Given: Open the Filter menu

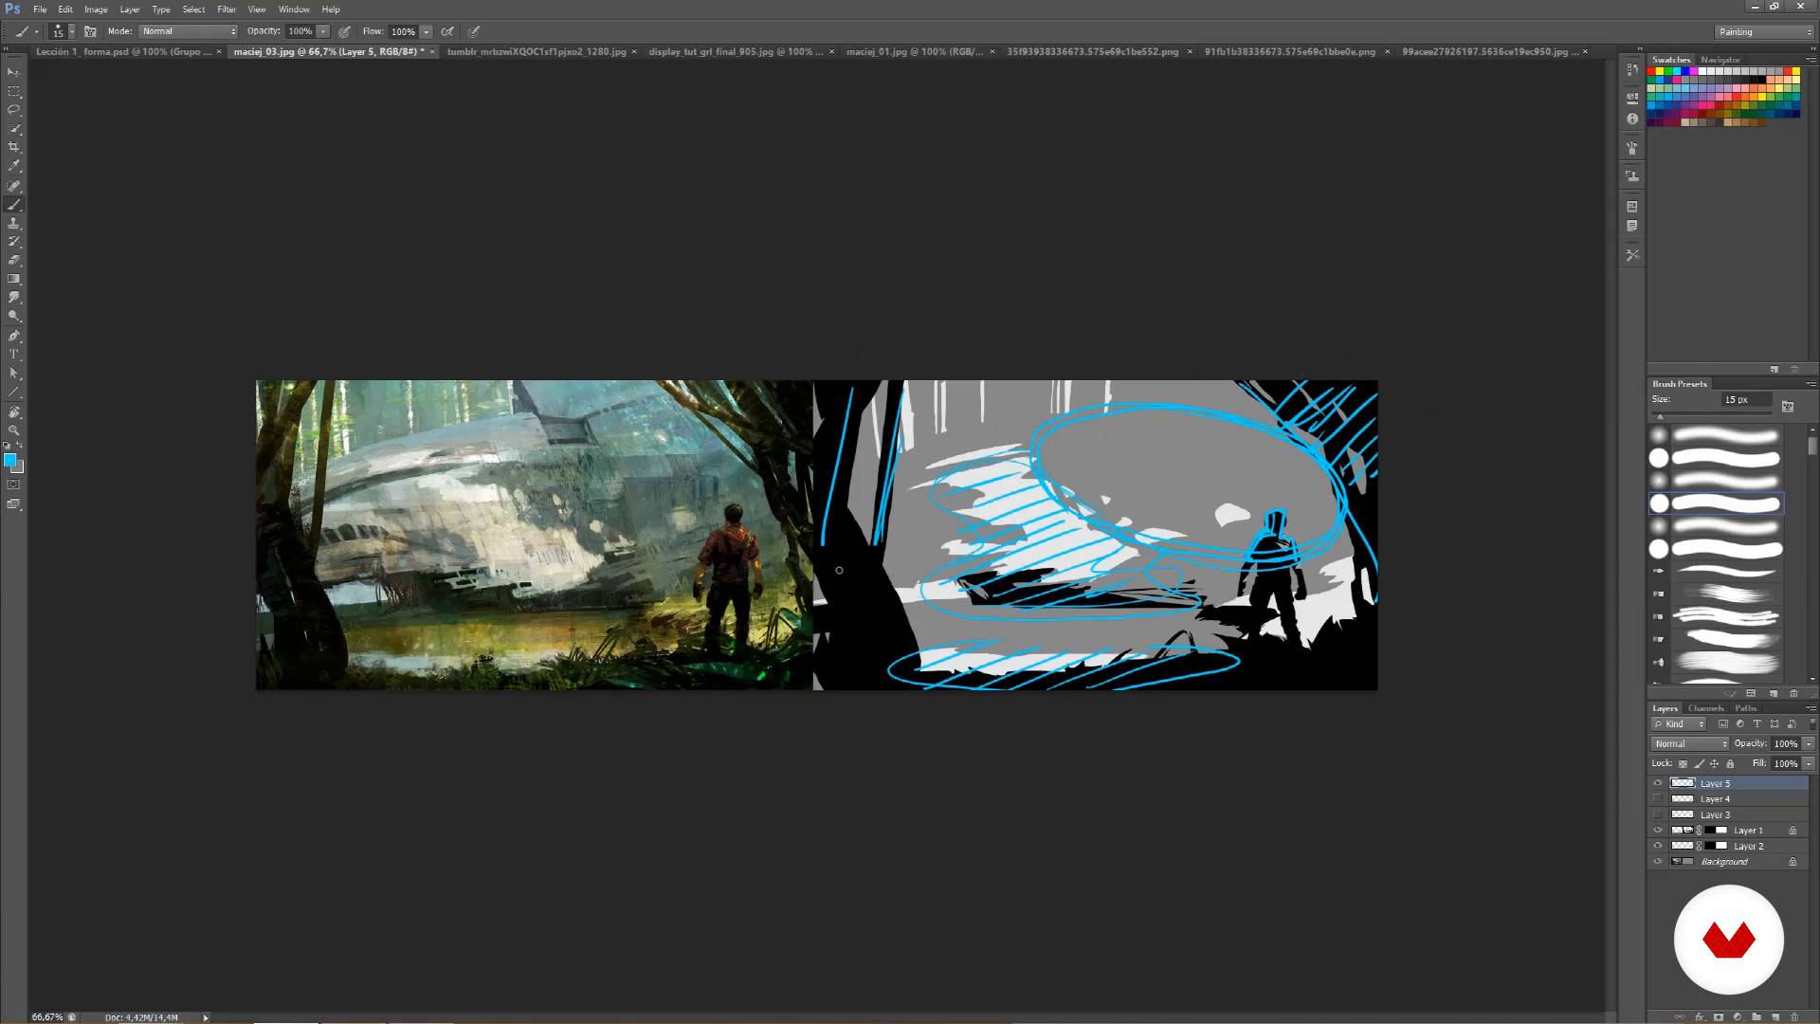Looking at the screenshot, I should 226,9.
